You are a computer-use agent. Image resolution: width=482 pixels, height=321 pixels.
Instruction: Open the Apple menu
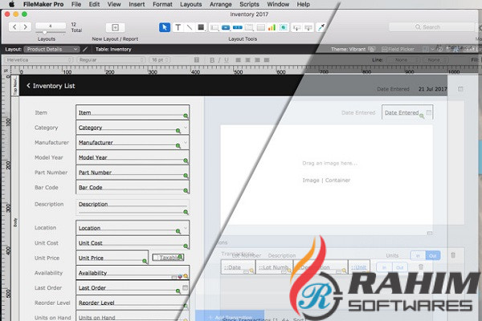click(12, 4)
